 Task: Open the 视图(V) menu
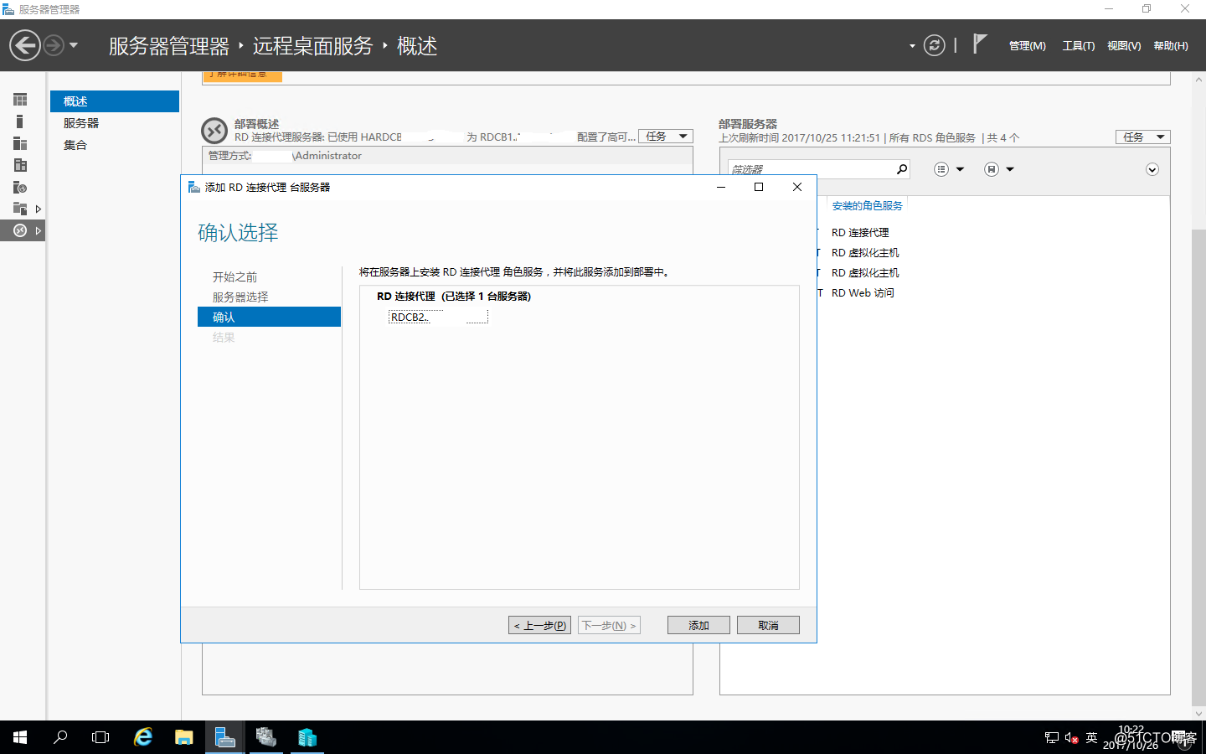(1124, 46)
